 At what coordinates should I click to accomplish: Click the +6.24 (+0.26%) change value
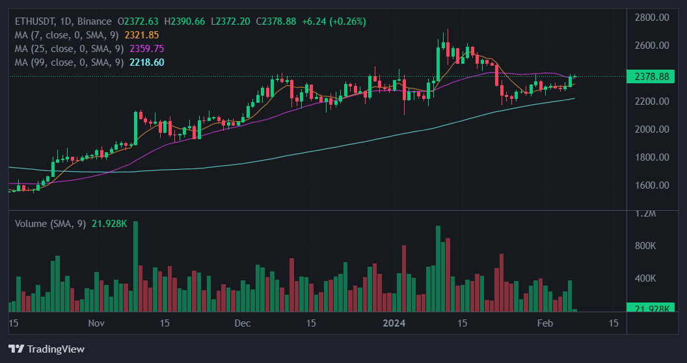332,21
